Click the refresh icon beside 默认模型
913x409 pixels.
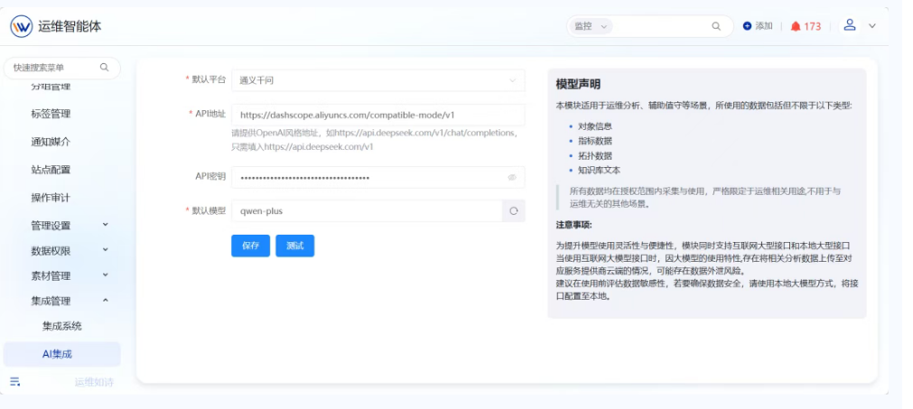(513, 211)
